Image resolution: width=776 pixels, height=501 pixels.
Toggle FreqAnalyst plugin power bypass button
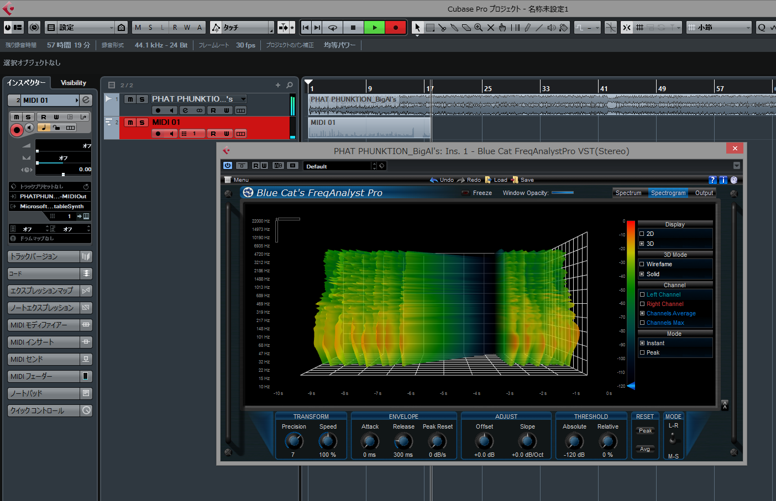click(x=227, y=166)
